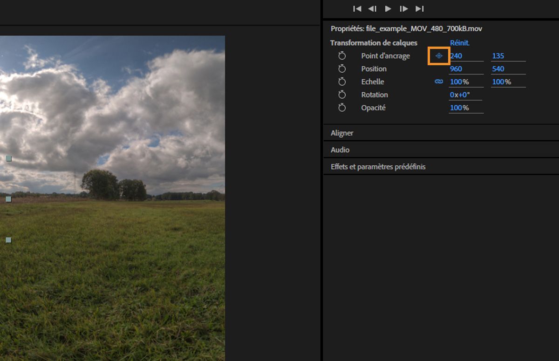This screenshot has width=559, height=361.
Task: Select Position Y value 540
Action: (498, 69)
